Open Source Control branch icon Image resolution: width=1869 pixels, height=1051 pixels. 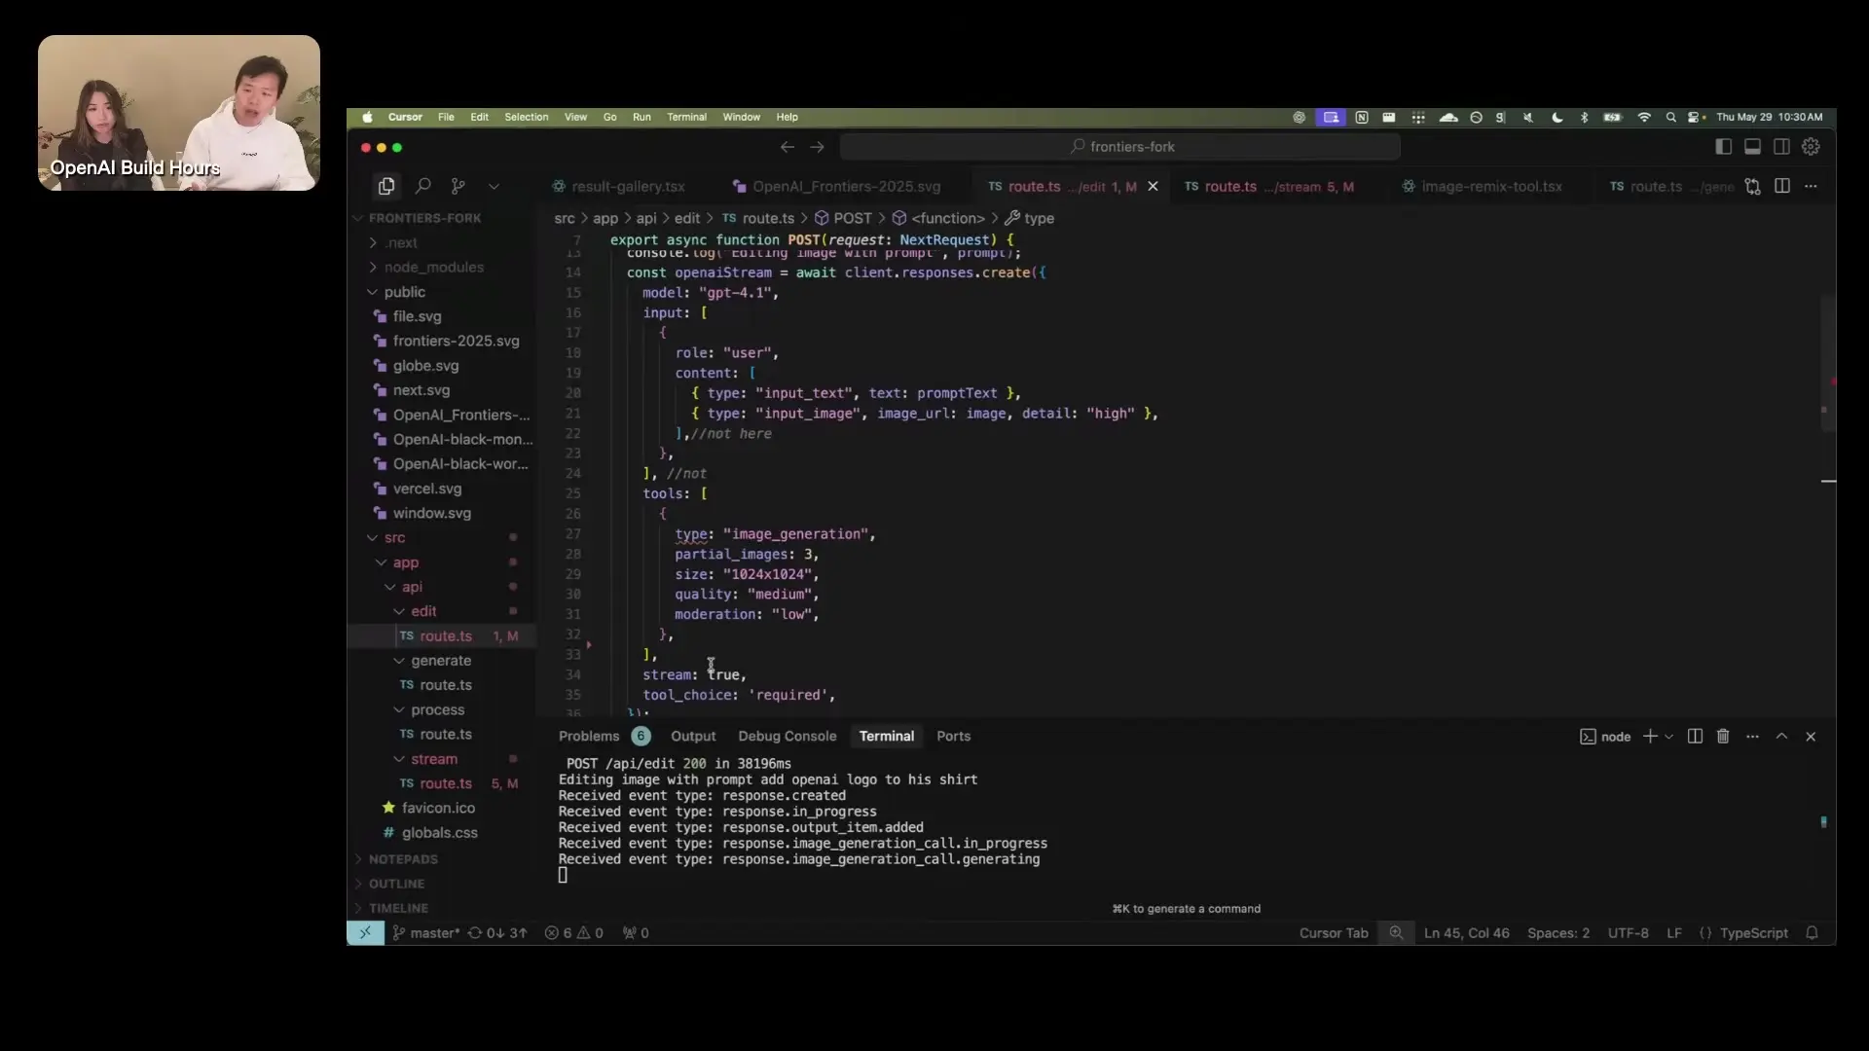pos(458,186)
